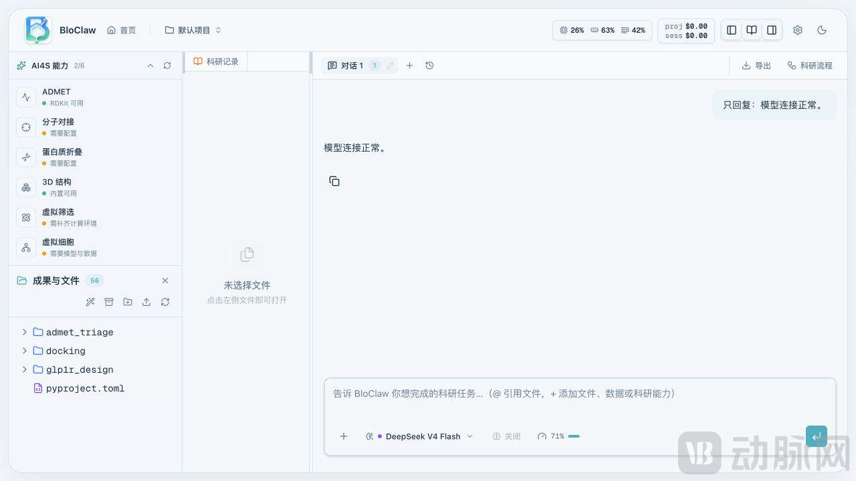
Task: Toggle dark mode moon icon
Action: 823,30
